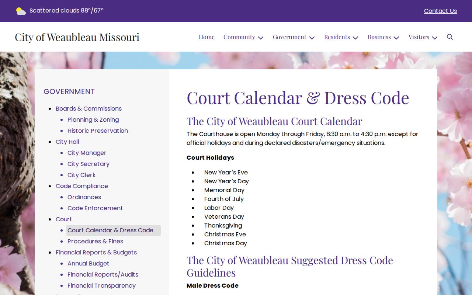Expand the Residents menu chevron

(355, 38)
